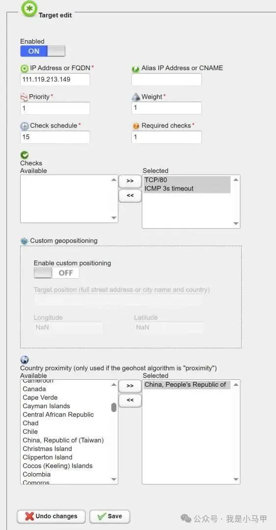Click the Undo changes button
This screenshot has height=530, width=276.
coord(51,516)
